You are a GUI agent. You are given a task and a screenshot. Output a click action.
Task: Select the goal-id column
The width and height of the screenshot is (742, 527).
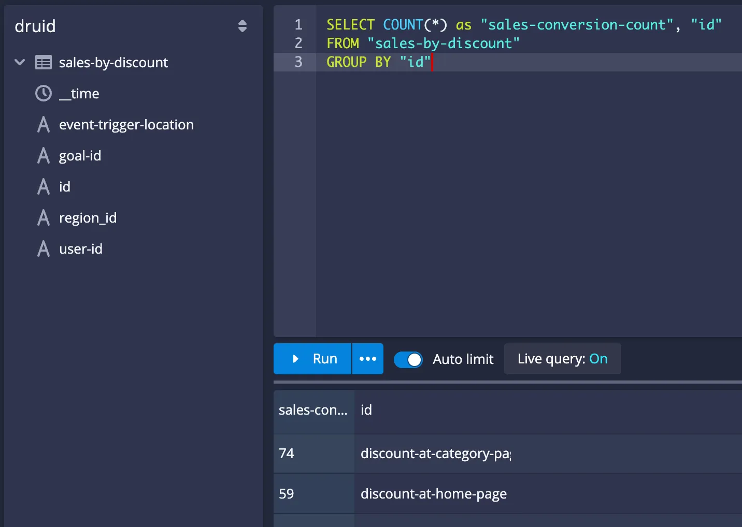(80, 156)
